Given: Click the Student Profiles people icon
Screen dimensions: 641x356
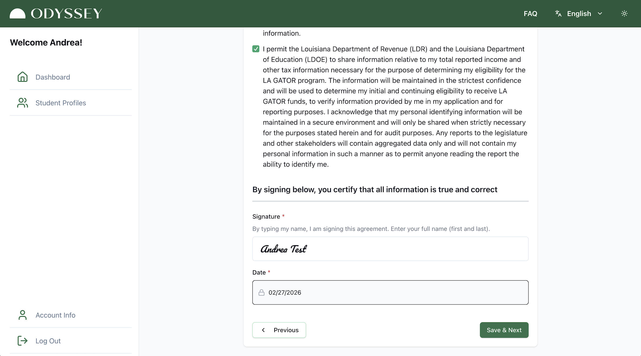Looking at the screenshot, I should click(x=22, y=103).
